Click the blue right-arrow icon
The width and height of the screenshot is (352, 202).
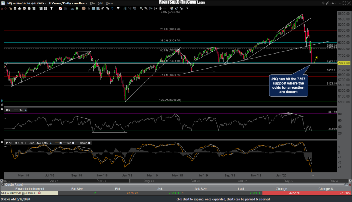click(112, 8)
